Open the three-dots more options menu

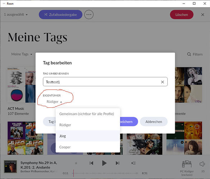tap(89, 15)
